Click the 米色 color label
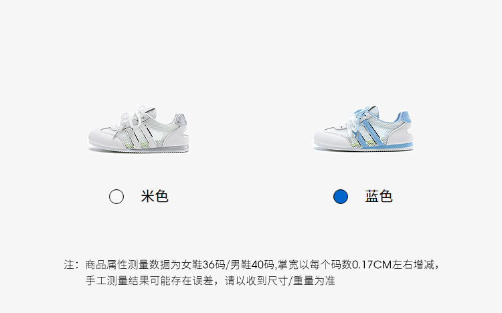 tap(155, 196)
